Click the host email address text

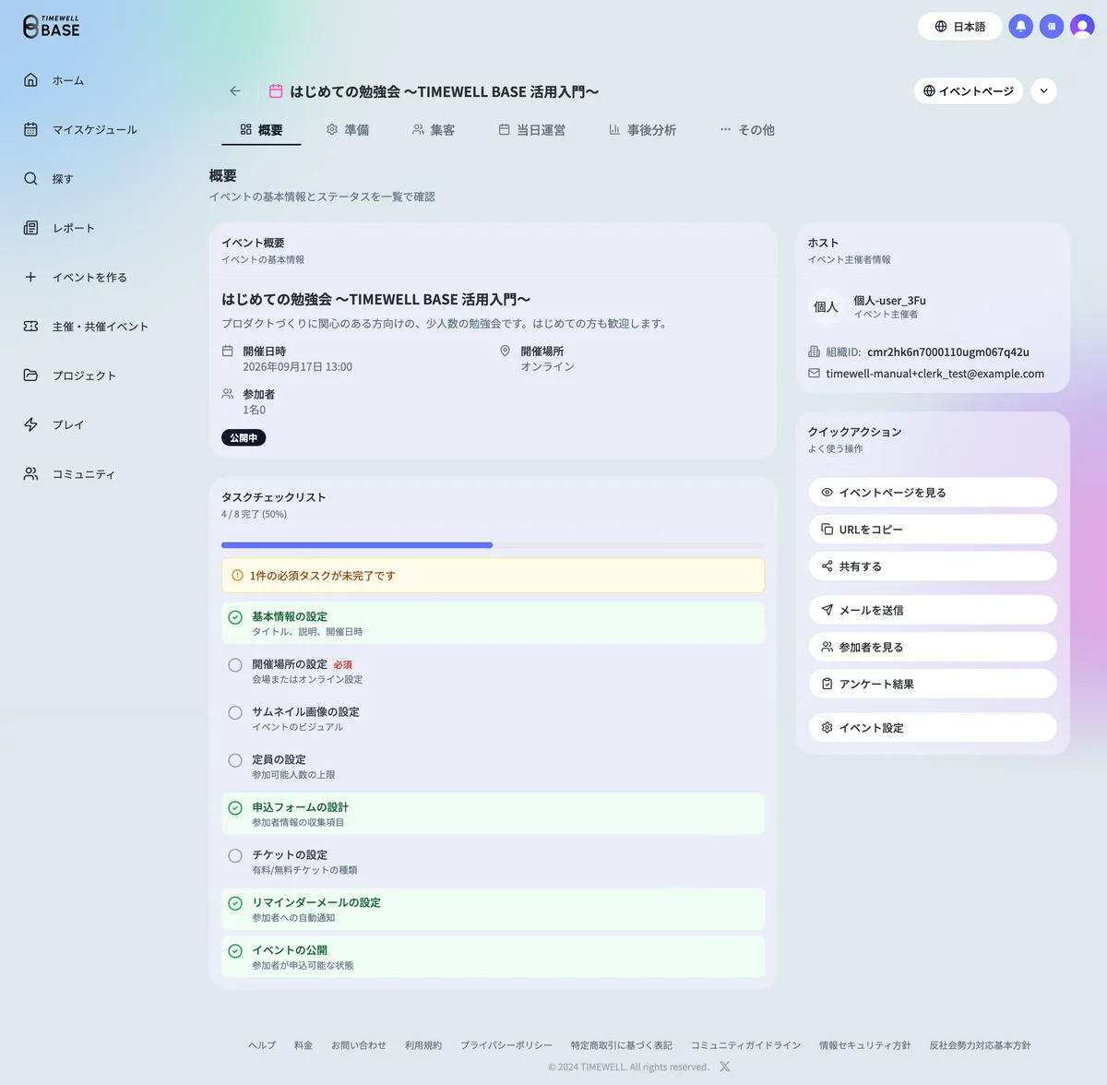pos(934,374)
